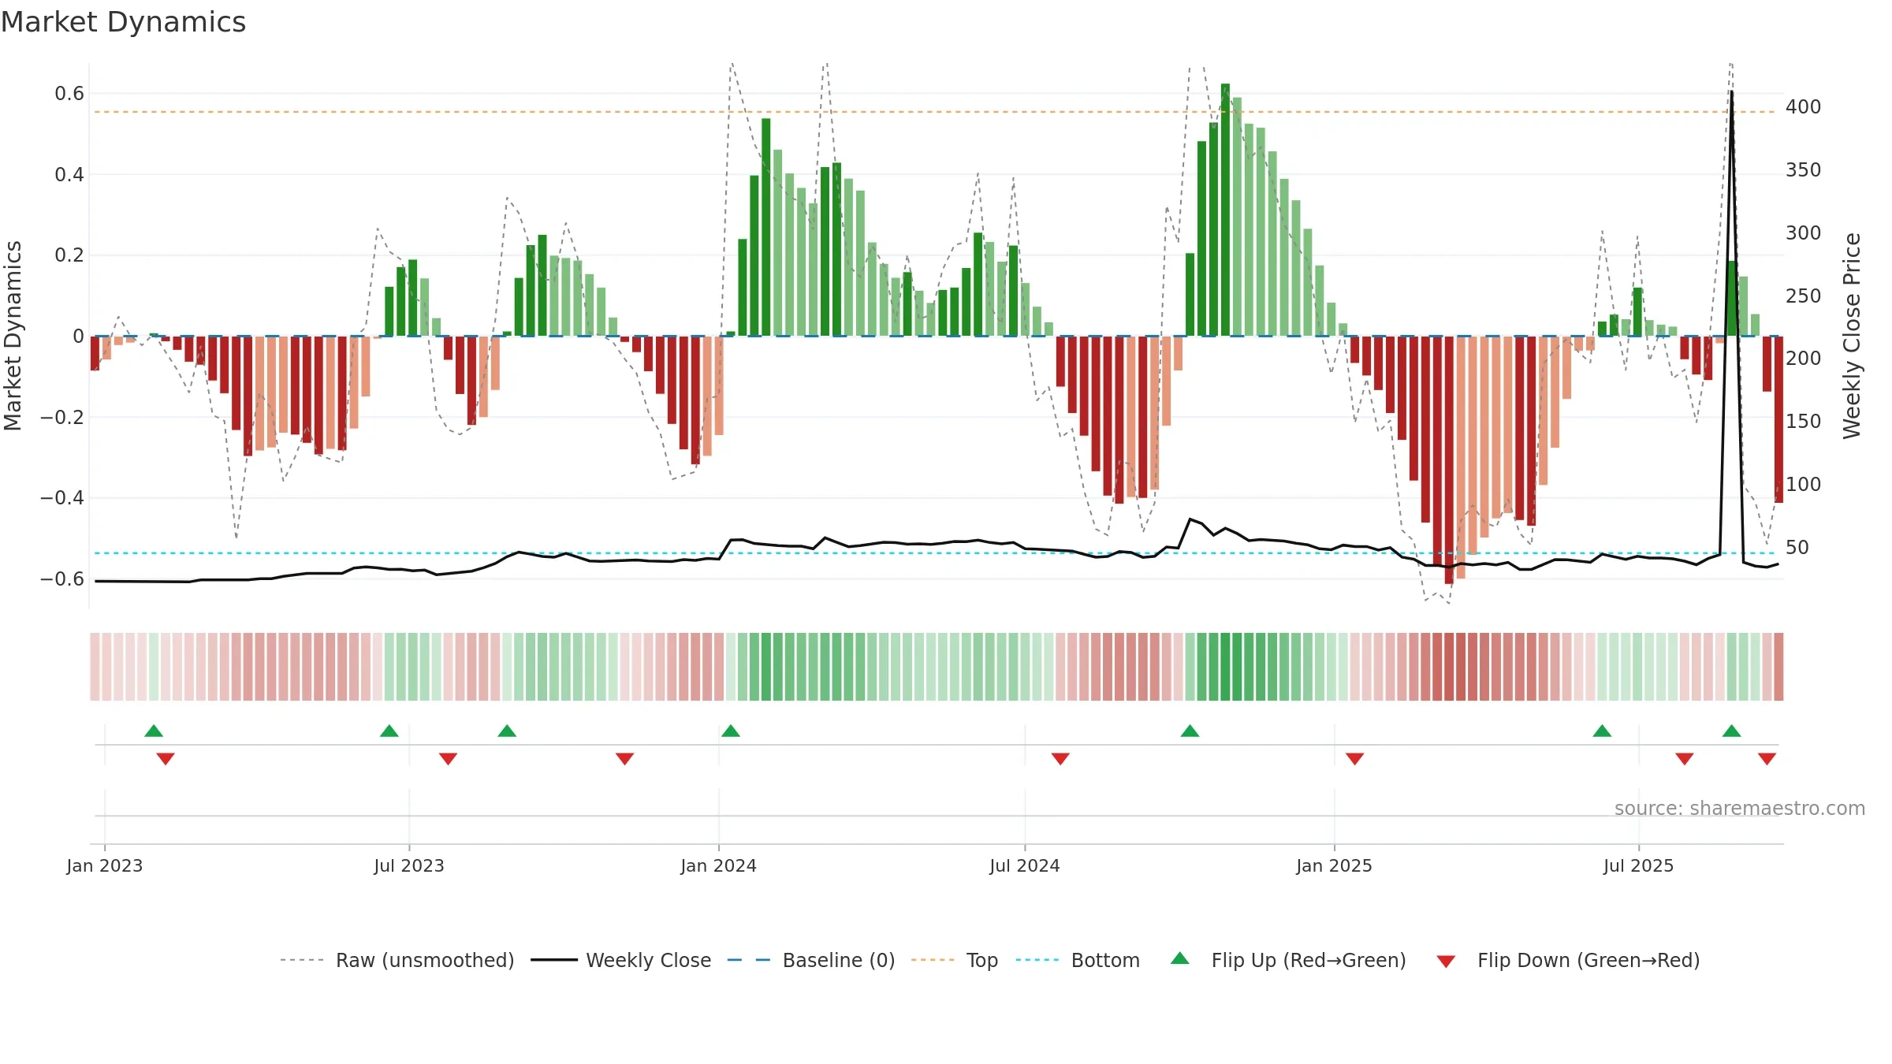
Task: Click the 200 right axis price label
Action: pos(1804,359)
